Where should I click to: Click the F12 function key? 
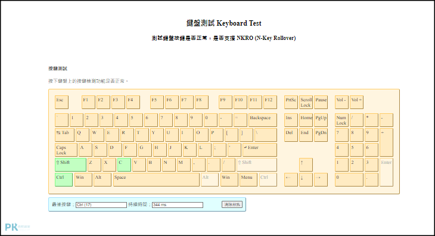click(270, 102)
